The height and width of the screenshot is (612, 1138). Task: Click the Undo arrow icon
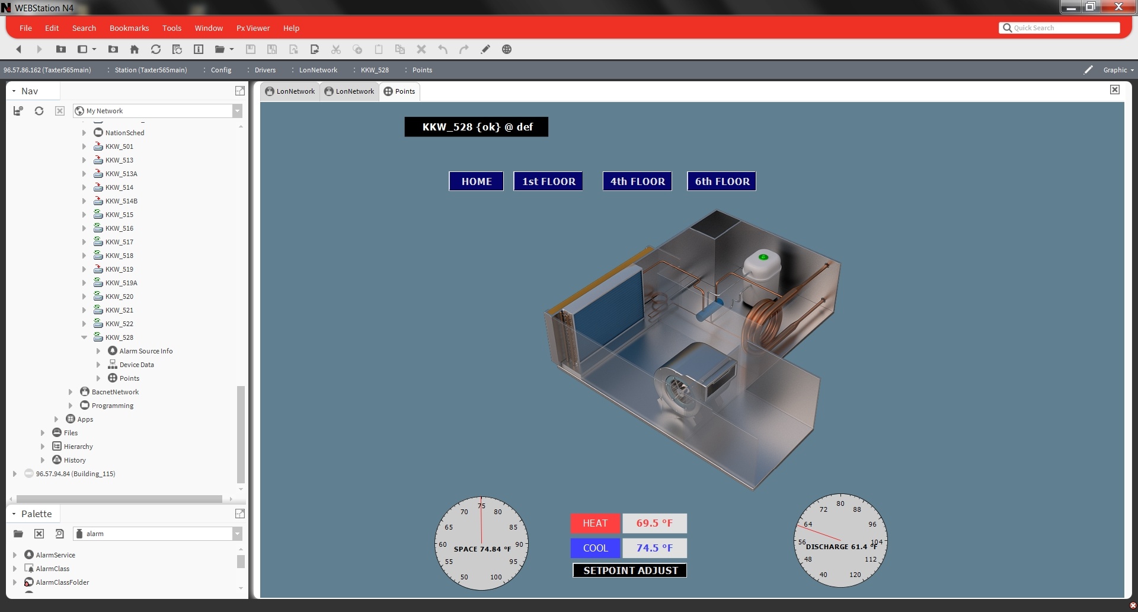pos(443,49)
